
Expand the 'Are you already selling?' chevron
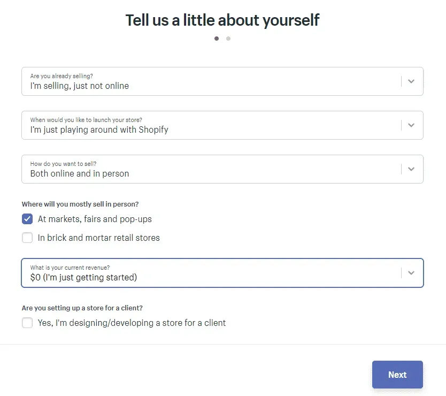click(411, 81)
